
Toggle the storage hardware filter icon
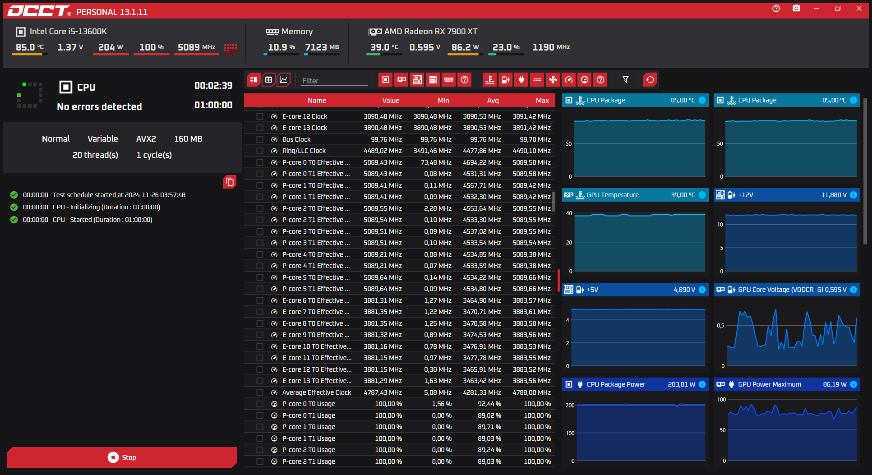[433, 80]
